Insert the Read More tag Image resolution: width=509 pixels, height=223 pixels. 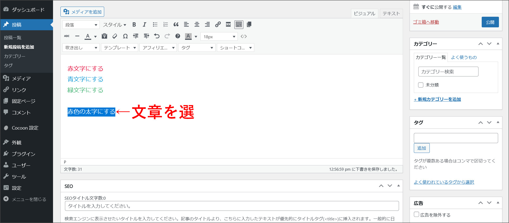tap(228, 25)
